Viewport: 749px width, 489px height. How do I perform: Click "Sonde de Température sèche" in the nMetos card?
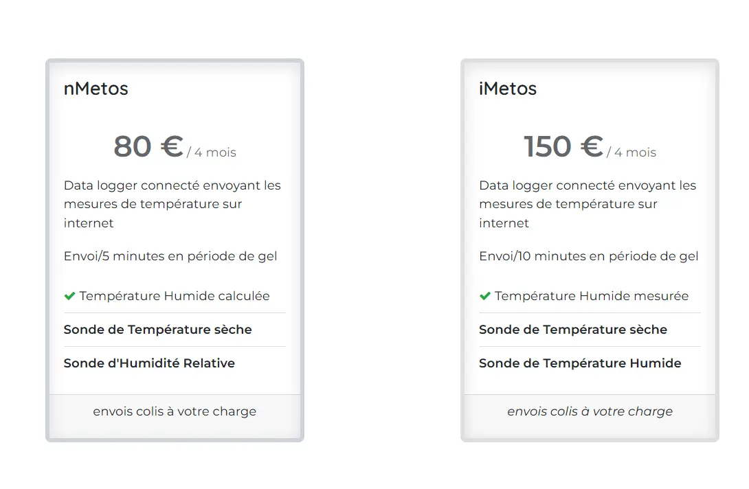click(x=158, y=330)
